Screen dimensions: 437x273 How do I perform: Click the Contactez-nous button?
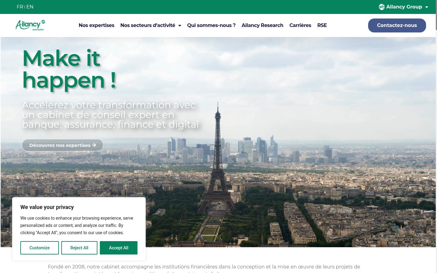(397, 25)
